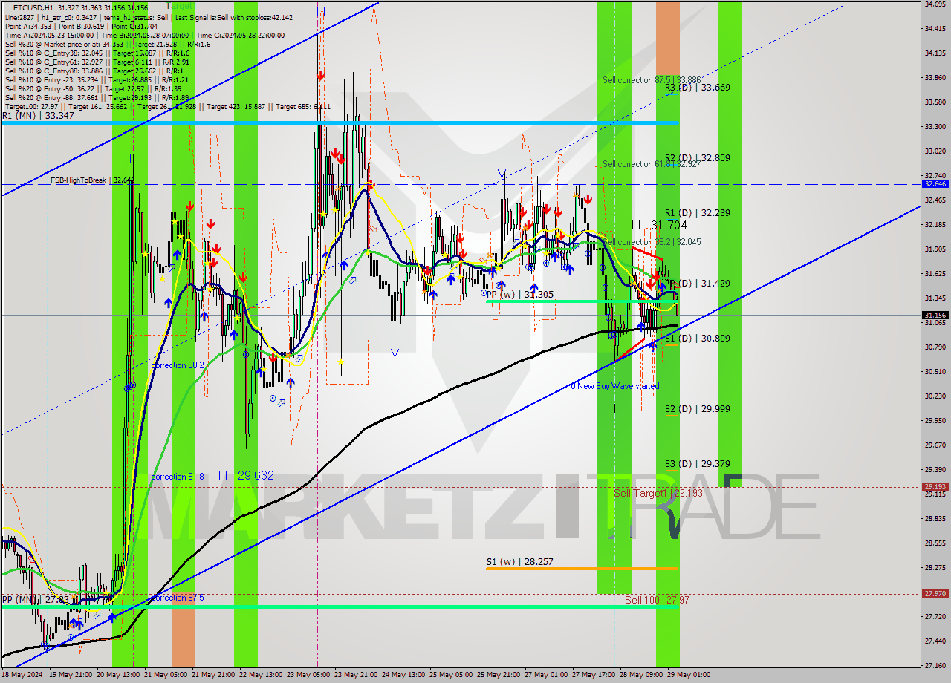Click the 34.695 price axis value
The image size is (951, 683).
click(935, 4)
